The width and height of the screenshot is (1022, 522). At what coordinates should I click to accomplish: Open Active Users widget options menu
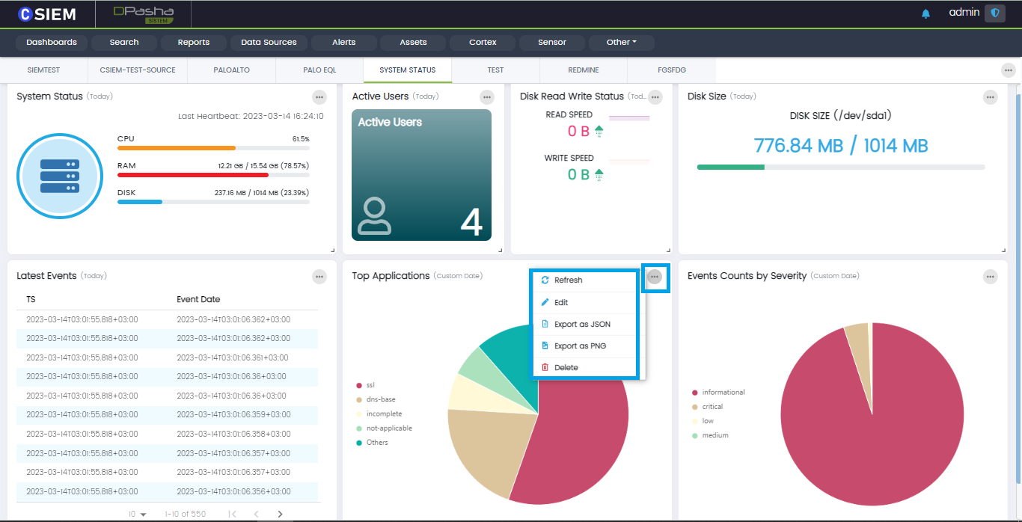[x=487, y=96]
